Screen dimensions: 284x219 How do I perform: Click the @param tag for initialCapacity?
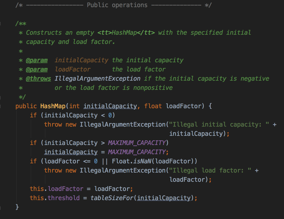coord(37,60)
